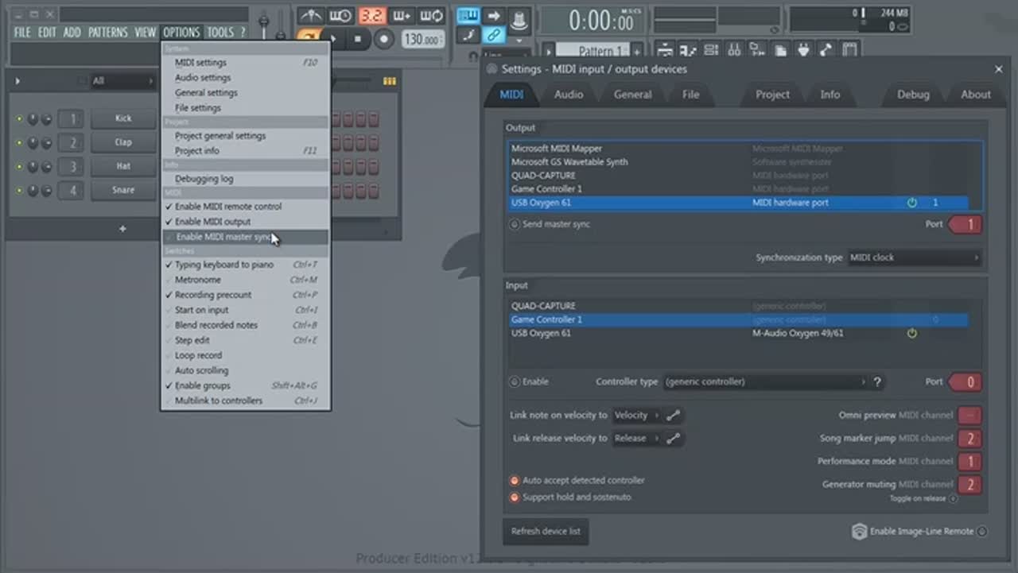Click the plugin picker plug icon

click(803, 51)
